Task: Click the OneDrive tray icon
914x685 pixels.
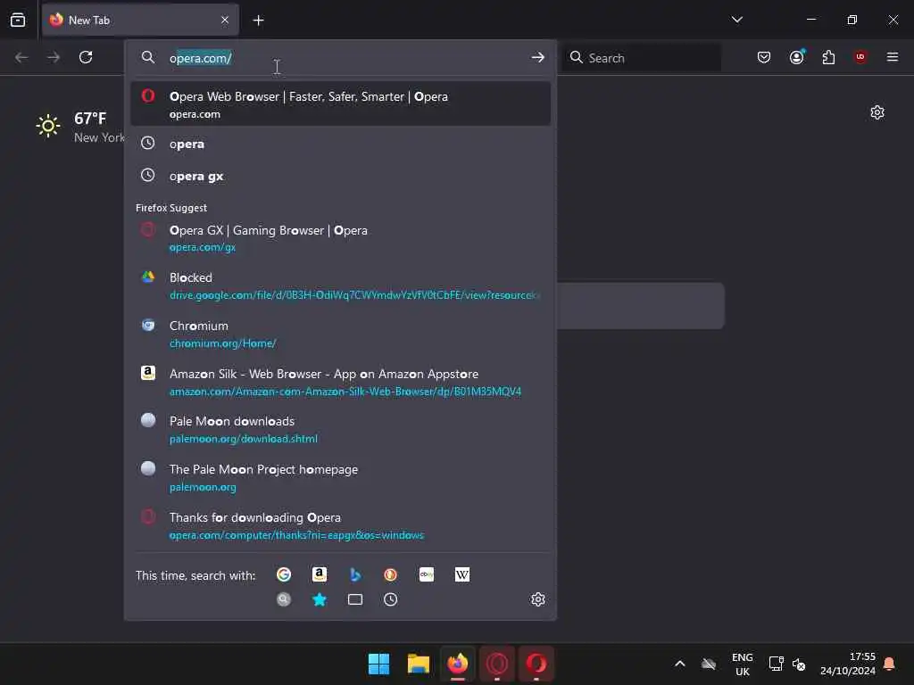Action: pos(708,664)
